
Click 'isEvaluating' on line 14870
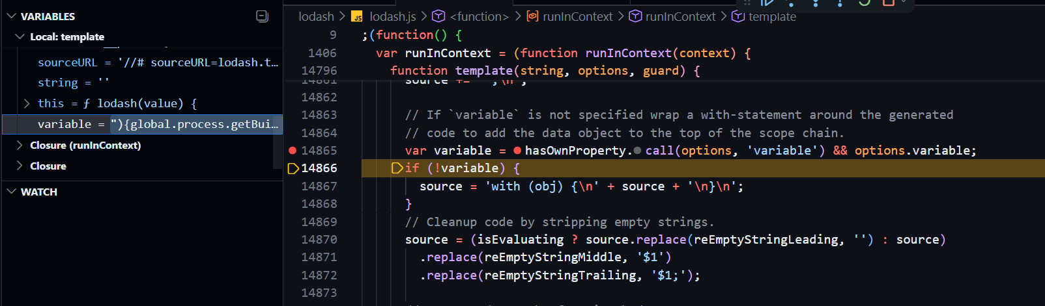[521, 240]
